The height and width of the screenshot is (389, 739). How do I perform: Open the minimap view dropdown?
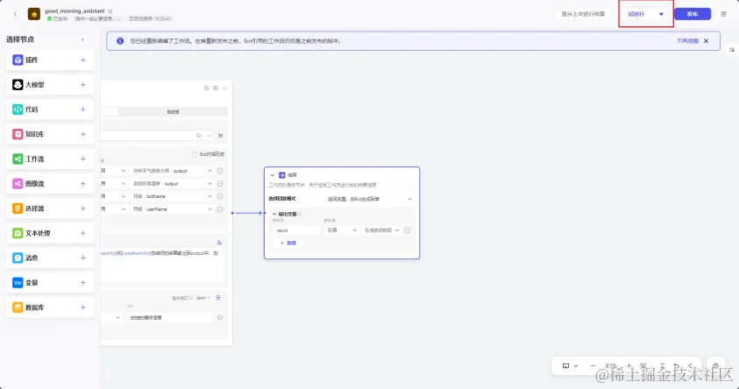pyautogui.click(x=571, y=366)
